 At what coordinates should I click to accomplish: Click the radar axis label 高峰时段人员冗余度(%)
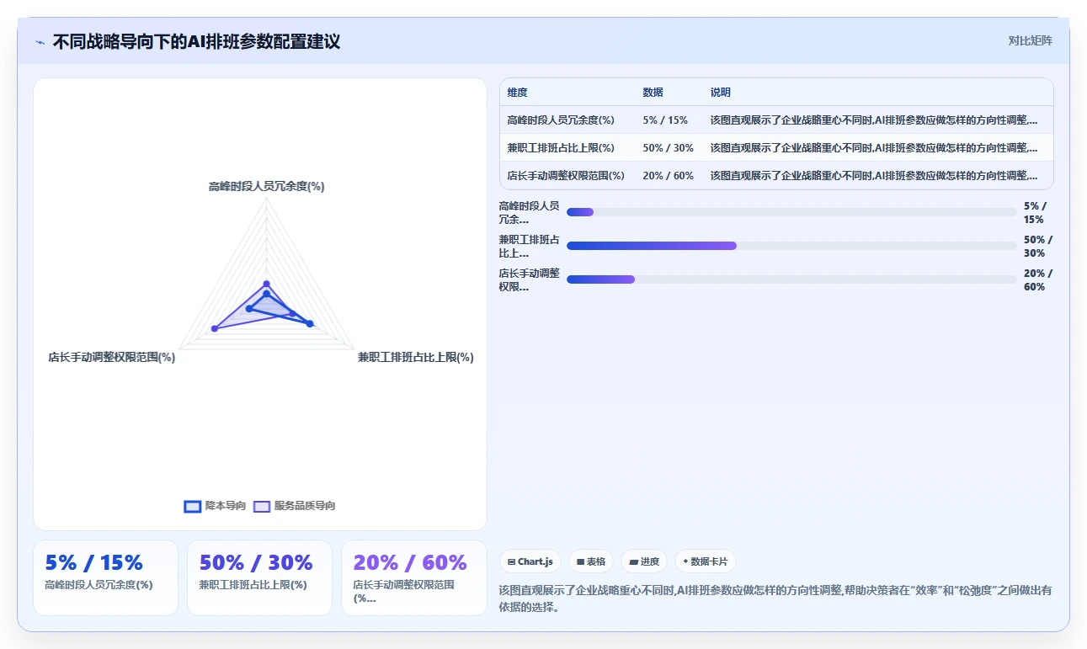point(266,186)
